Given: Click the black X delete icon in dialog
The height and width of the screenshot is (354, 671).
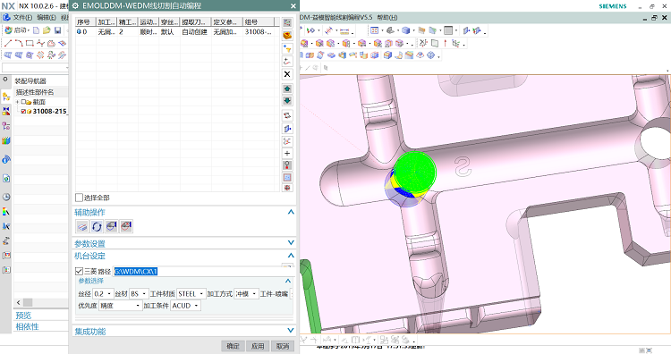Looking at the screenshot, I should pos(287,74).
